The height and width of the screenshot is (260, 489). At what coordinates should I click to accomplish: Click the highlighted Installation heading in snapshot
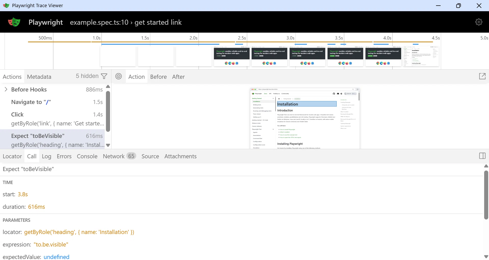[x=307, y=104]
